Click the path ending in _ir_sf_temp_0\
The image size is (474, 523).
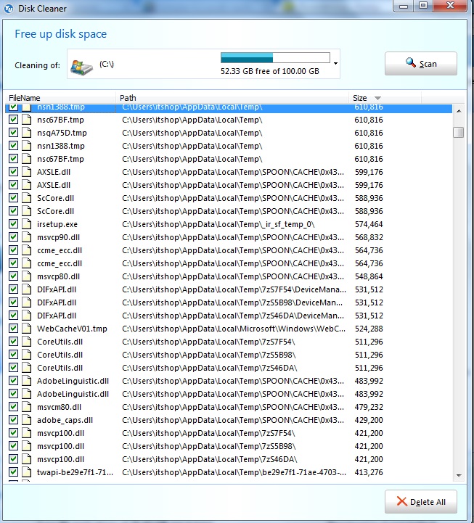(x=218, y=224)
